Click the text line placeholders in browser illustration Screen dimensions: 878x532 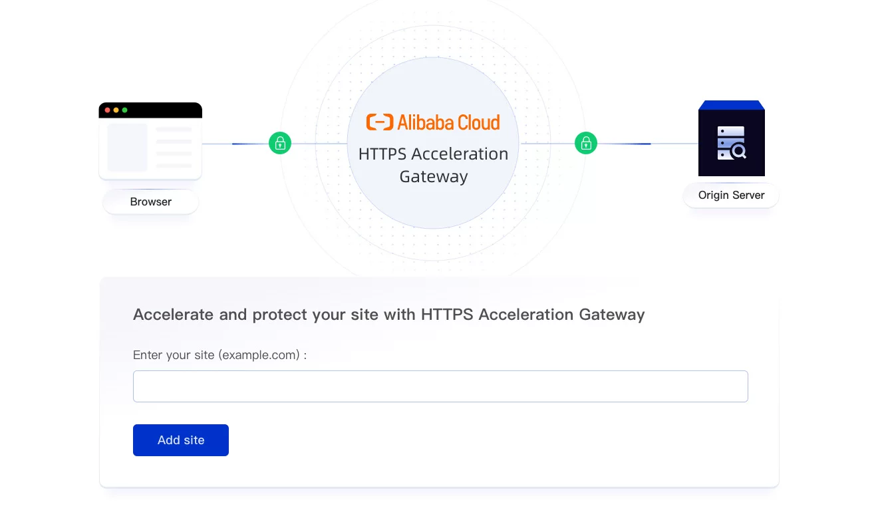pos(174,147)
